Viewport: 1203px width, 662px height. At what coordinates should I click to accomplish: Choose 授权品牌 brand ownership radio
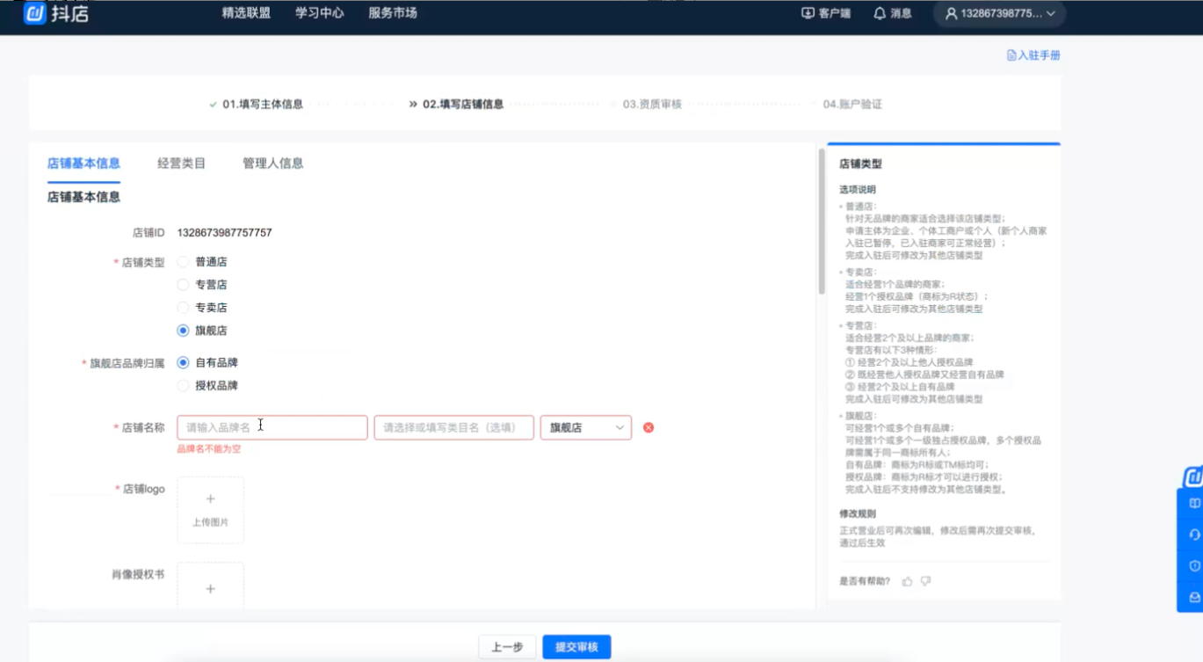183,385
